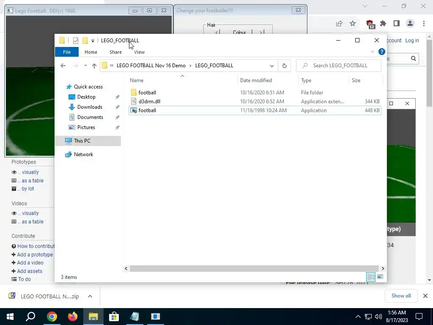Open How to contribute link
Screen dimensions: 433x325
(x=36, y=246)
